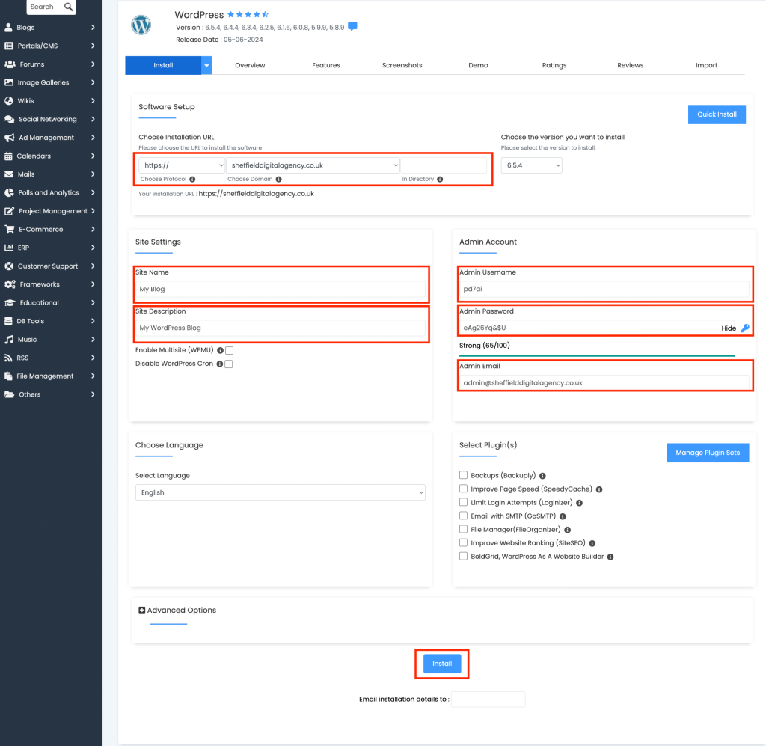Click the WordPress logo
Screen dimensions: 766x746
(141, 25)
